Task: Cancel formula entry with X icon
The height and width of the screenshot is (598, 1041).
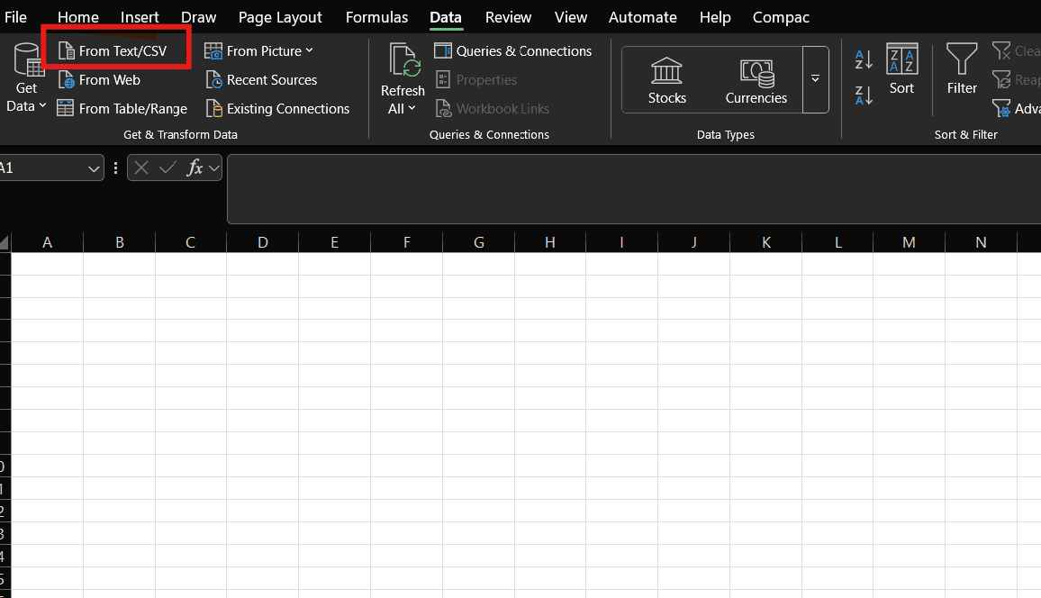Action: click(x=141, y=168)
